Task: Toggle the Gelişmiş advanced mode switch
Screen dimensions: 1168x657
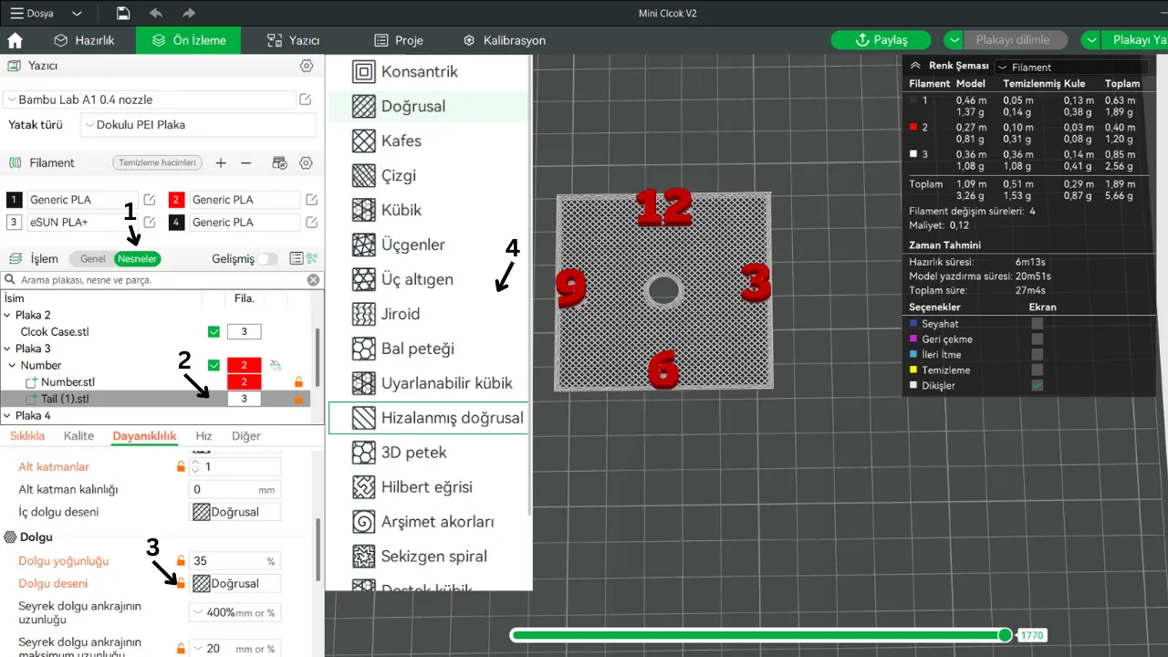Action: (266, 259)
